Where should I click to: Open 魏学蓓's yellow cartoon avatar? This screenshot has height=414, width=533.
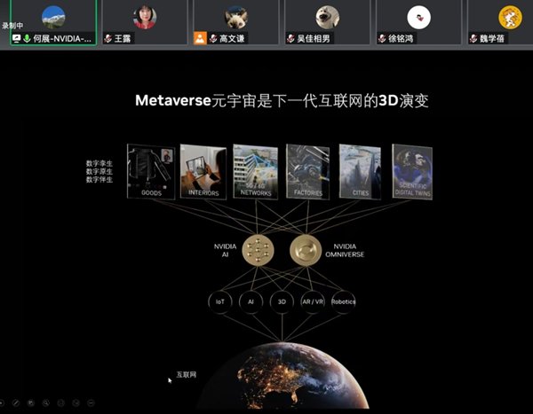click(x=510, y=18)
